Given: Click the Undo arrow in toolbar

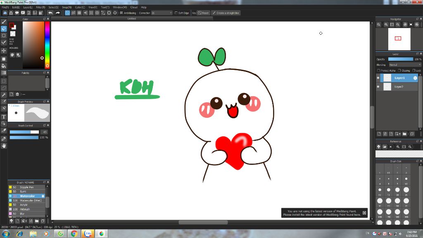Looking at the screenshot, I should [50, 13].
